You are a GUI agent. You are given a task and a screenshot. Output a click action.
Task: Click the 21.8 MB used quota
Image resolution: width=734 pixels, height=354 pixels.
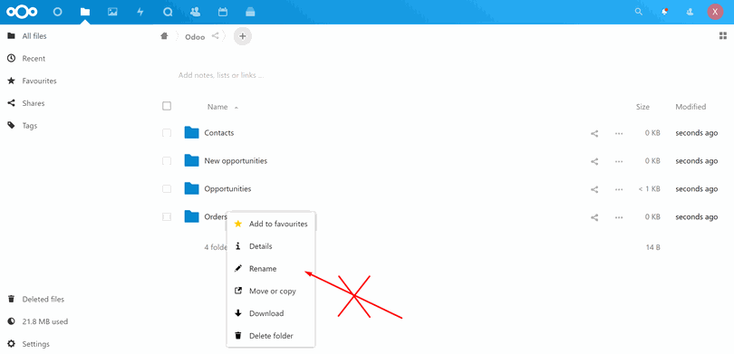tap(45, 321)
